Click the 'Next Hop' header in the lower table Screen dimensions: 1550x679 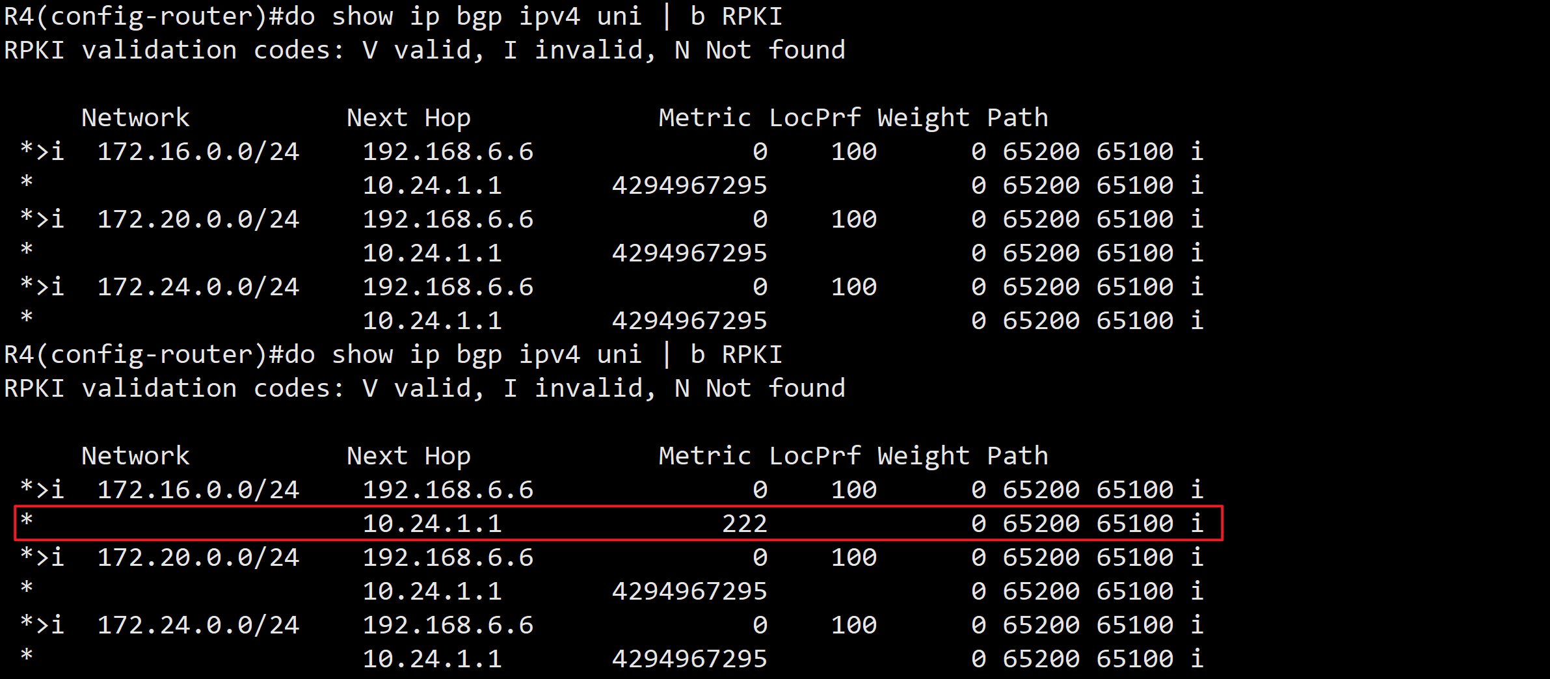[408, 457]
